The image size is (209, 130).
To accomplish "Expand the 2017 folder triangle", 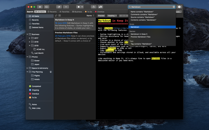I will pos(30,38).
